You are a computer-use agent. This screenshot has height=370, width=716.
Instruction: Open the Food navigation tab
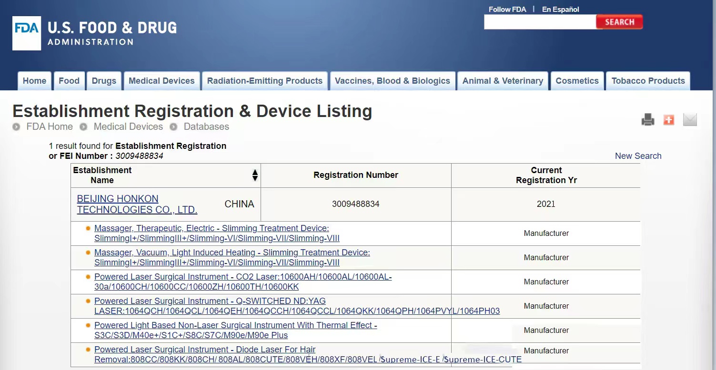click(x=69, y=81)
